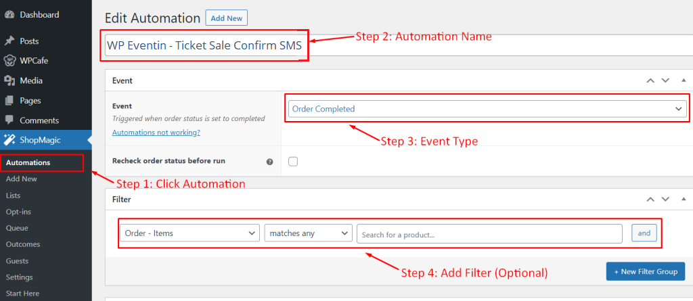Click the + New Filter Group button
Image resolution: width=693 pixels, height=301 pixels.
(x=645, y=271)
